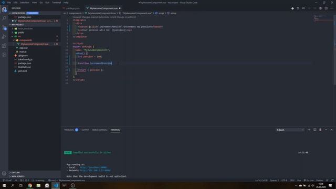Screen dimensions: 336x189
Task: Open the Run menu
Action: pyautogui.click(x=47, y=3)
